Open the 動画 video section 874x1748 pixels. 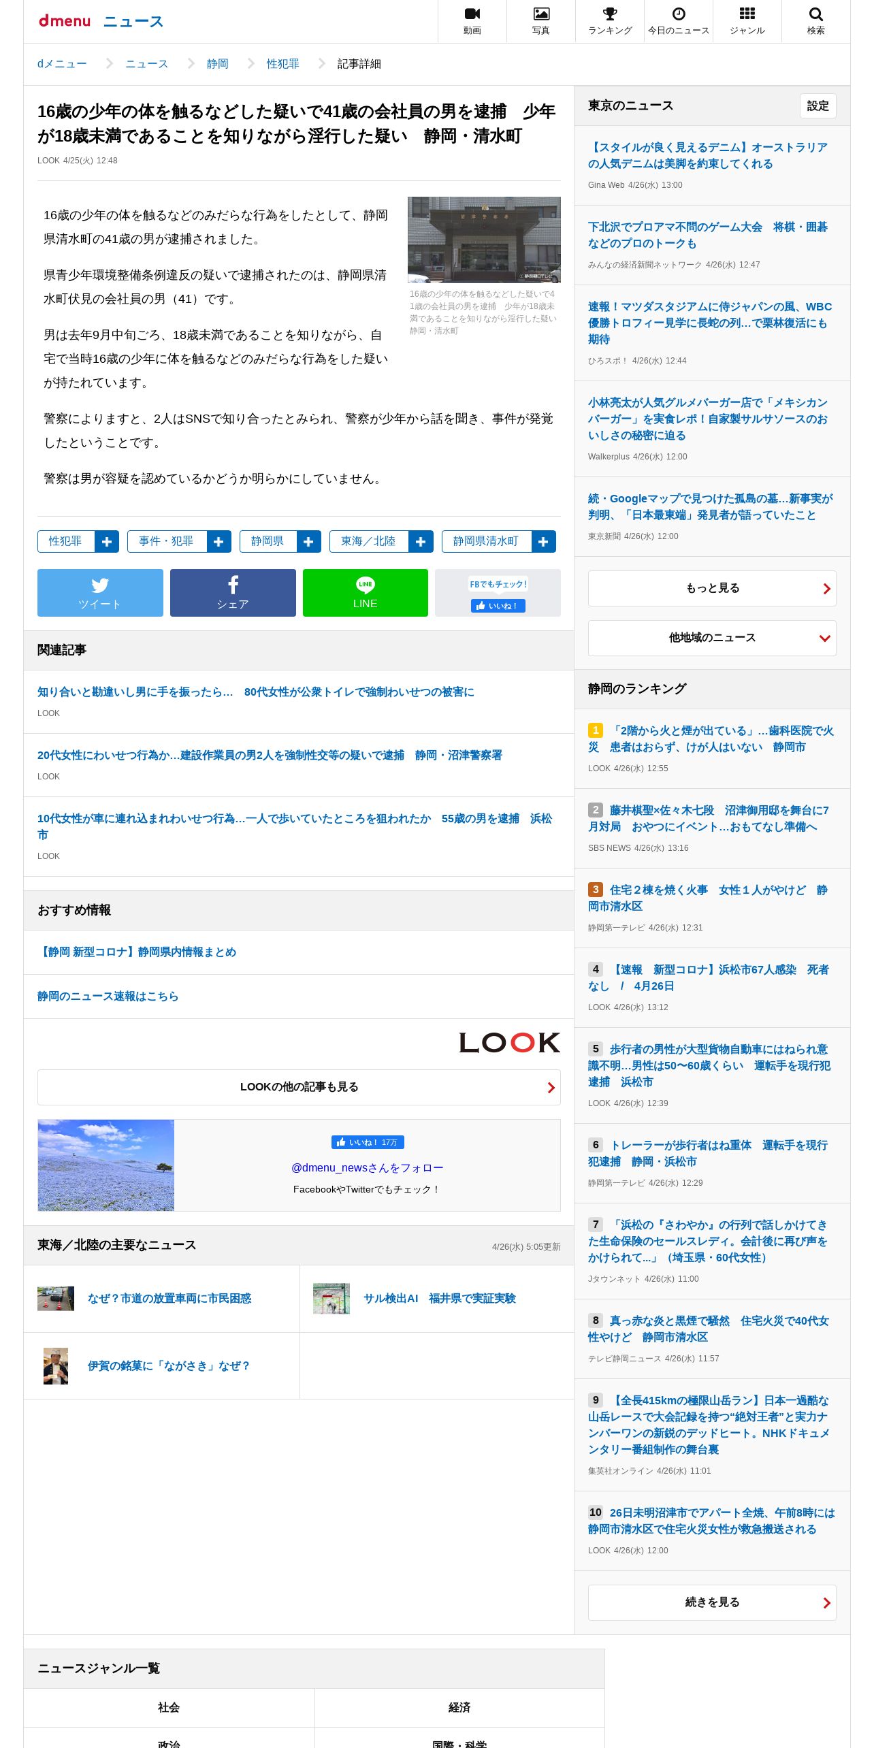tap(472, 21)
